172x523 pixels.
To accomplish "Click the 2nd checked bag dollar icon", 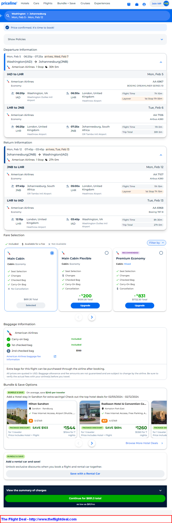I will [8, 351].
